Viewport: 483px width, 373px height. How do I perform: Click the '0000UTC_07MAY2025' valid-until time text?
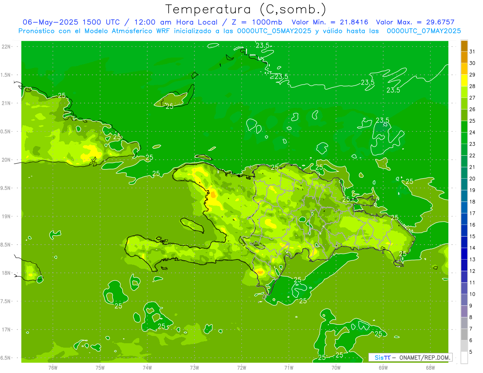[424, 31]
